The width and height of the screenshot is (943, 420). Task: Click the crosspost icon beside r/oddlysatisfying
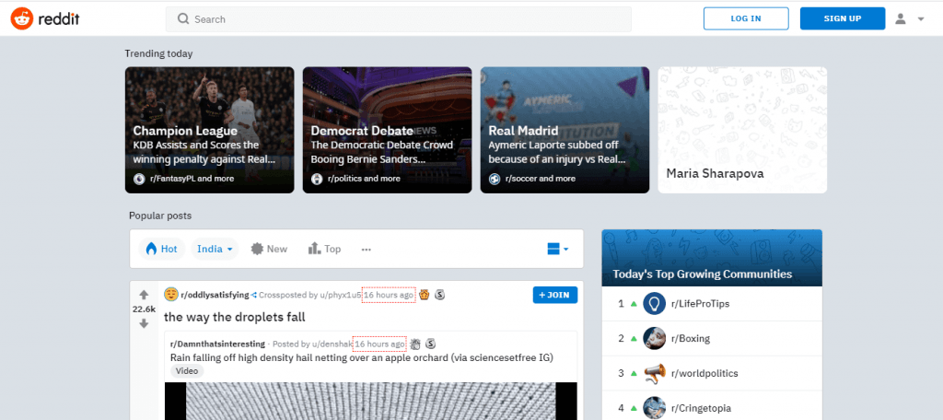(254, 295)
